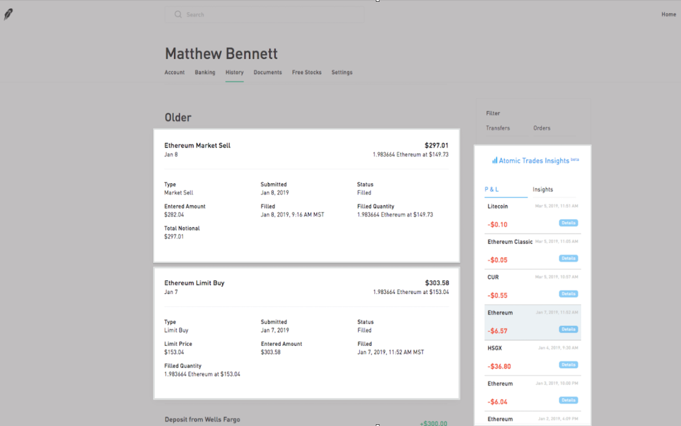Select the CUR row name
This screenshot has height=426, width=681.
494,277
